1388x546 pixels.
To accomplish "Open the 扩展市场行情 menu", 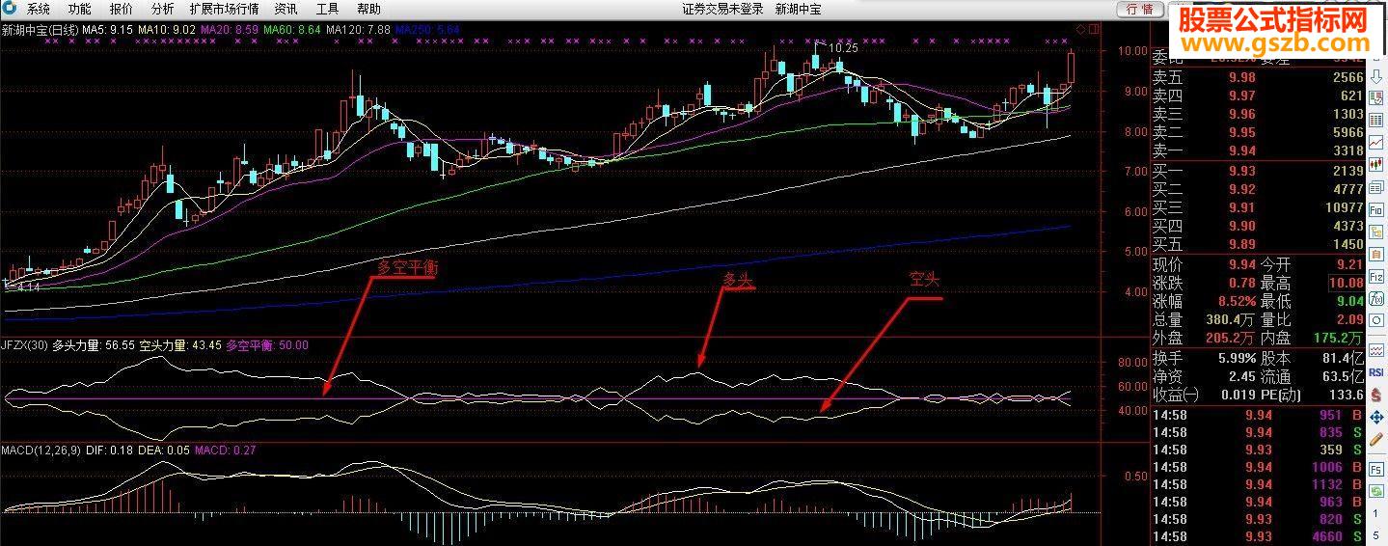I will point(224,9).
